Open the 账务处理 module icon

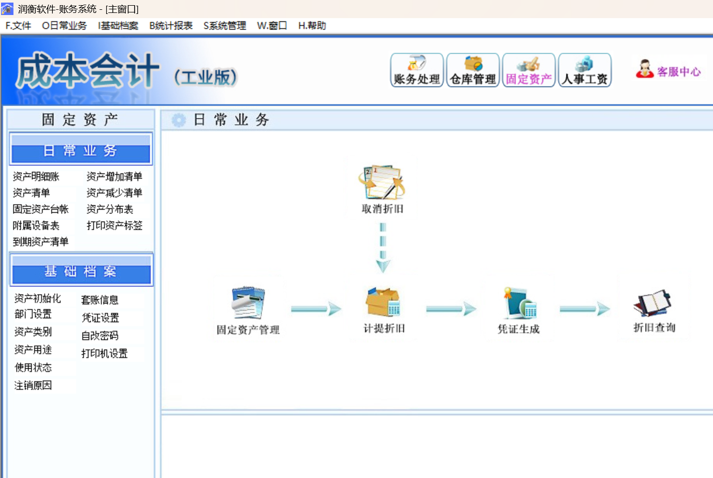pyautogui.click(x=417, y=70)
